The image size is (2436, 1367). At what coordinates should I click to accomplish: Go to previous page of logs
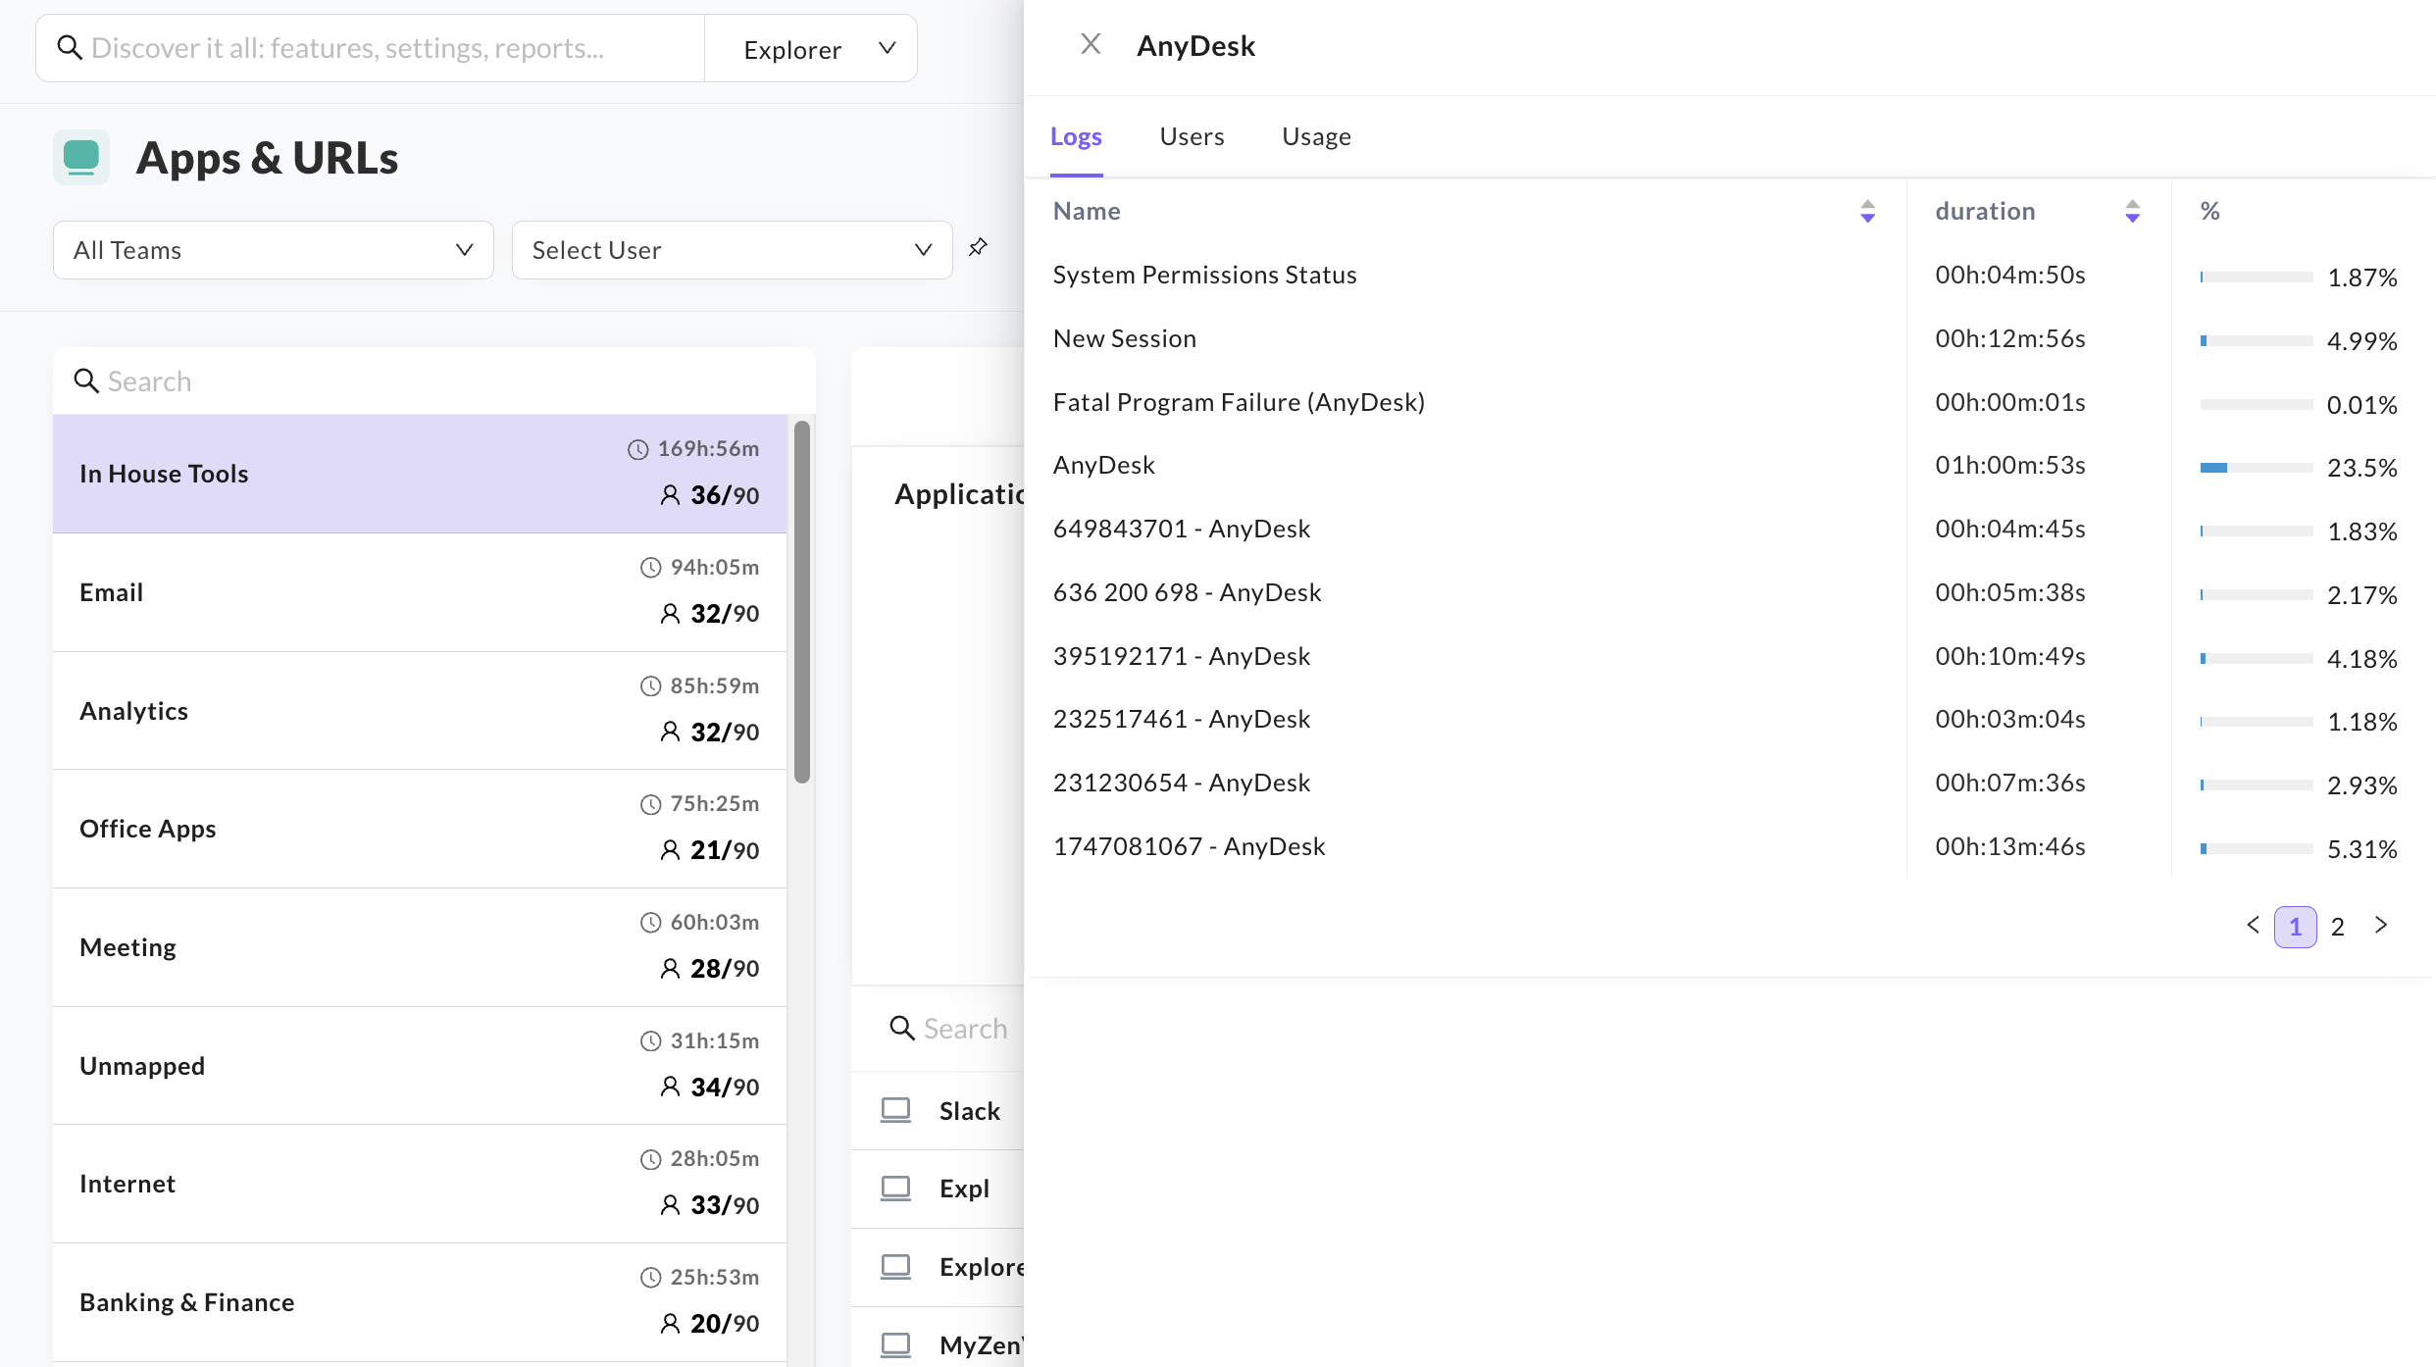coord(2253,925)
